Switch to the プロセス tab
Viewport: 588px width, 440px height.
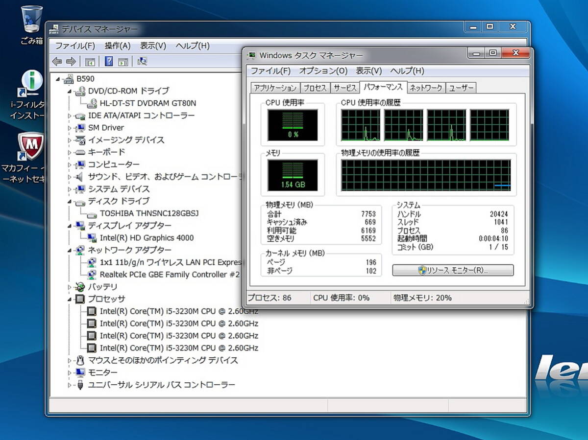coord(315,88)
